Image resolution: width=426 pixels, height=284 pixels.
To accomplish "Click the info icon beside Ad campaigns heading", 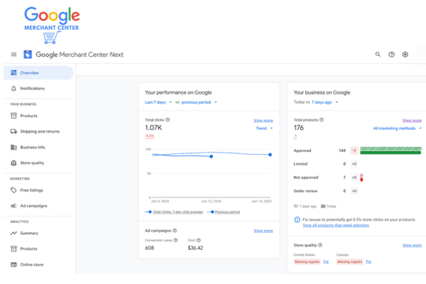I will (x=175, y=231).
